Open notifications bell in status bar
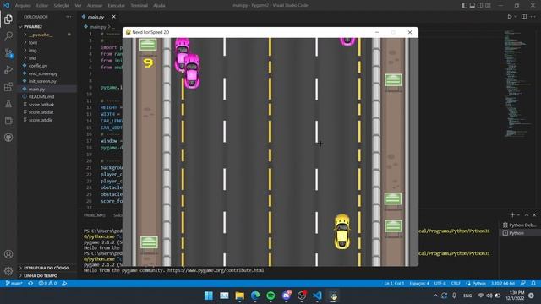541x304 pixels. (533, 284)
